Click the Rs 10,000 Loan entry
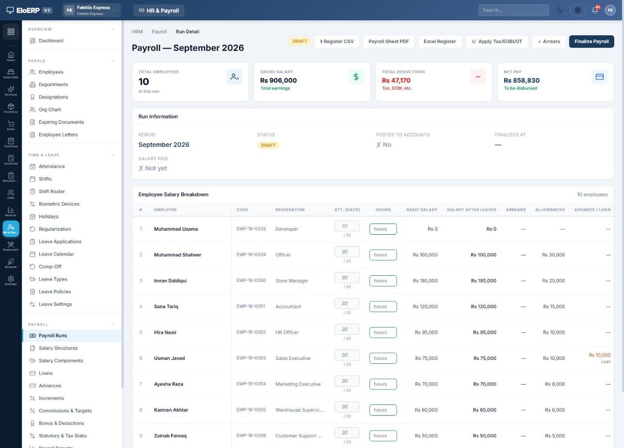This screenshot has height=448, width=624. point(600,358)
